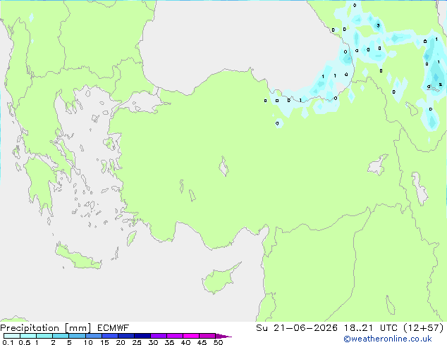Click the Su 21-06-2026 date text
The width and height of the screenshot is (447, 345).
(297, 328)
